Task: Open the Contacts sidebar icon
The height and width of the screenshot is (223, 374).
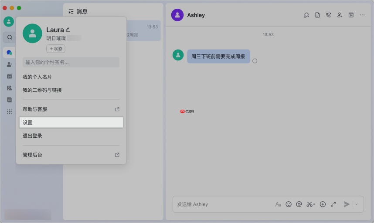Action: tap(9, 64)
